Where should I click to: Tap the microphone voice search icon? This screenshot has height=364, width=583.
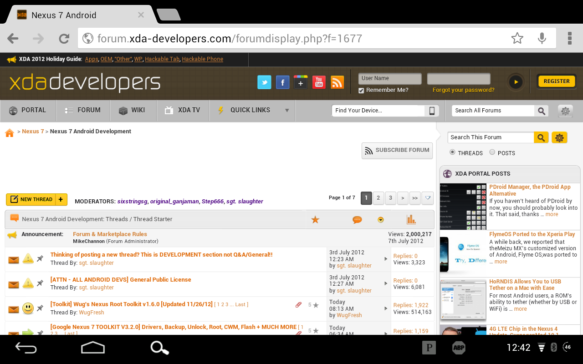(x=542, y=38)
